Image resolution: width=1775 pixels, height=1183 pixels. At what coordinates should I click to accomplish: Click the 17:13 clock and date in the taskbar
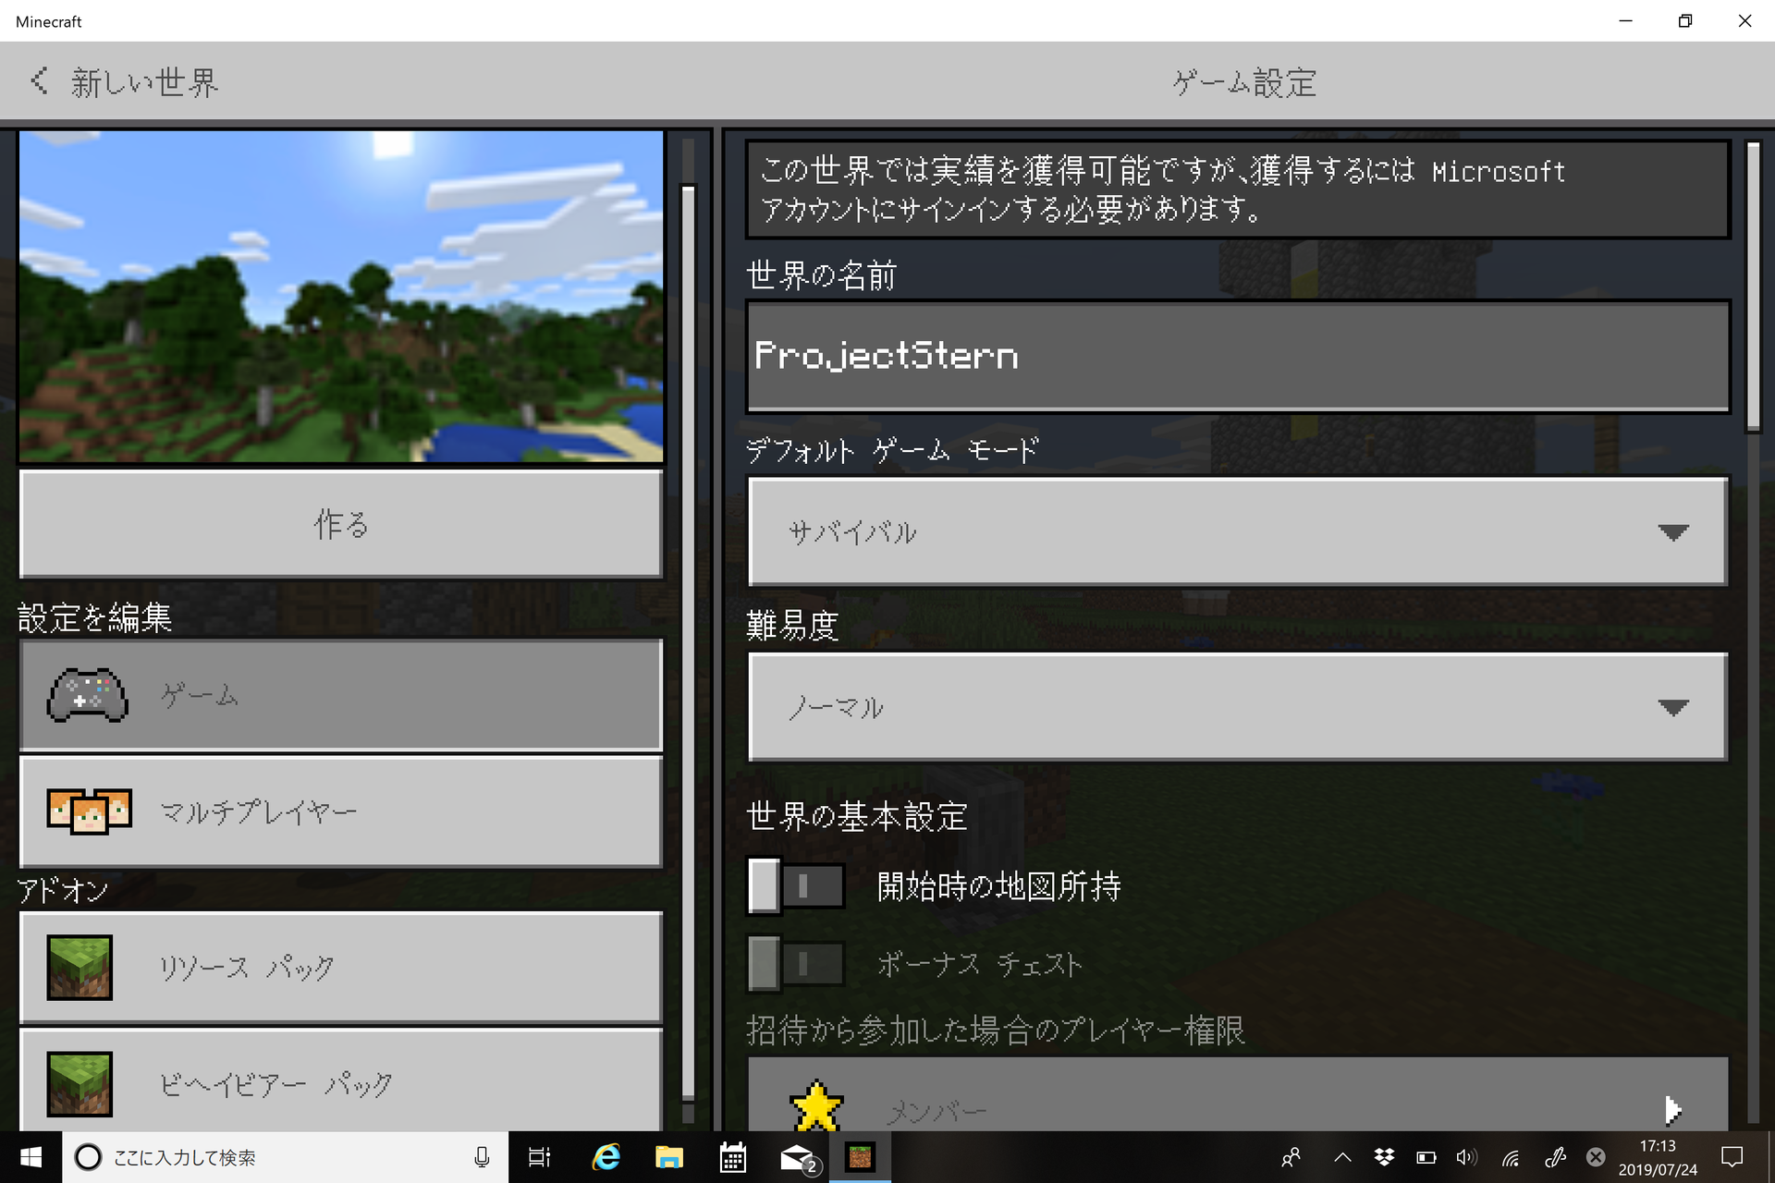1658,1157
